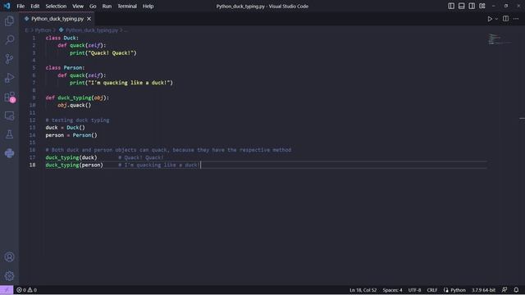
Task: Change end of line sequence CRLF
Action: click(x=432, y=290)
